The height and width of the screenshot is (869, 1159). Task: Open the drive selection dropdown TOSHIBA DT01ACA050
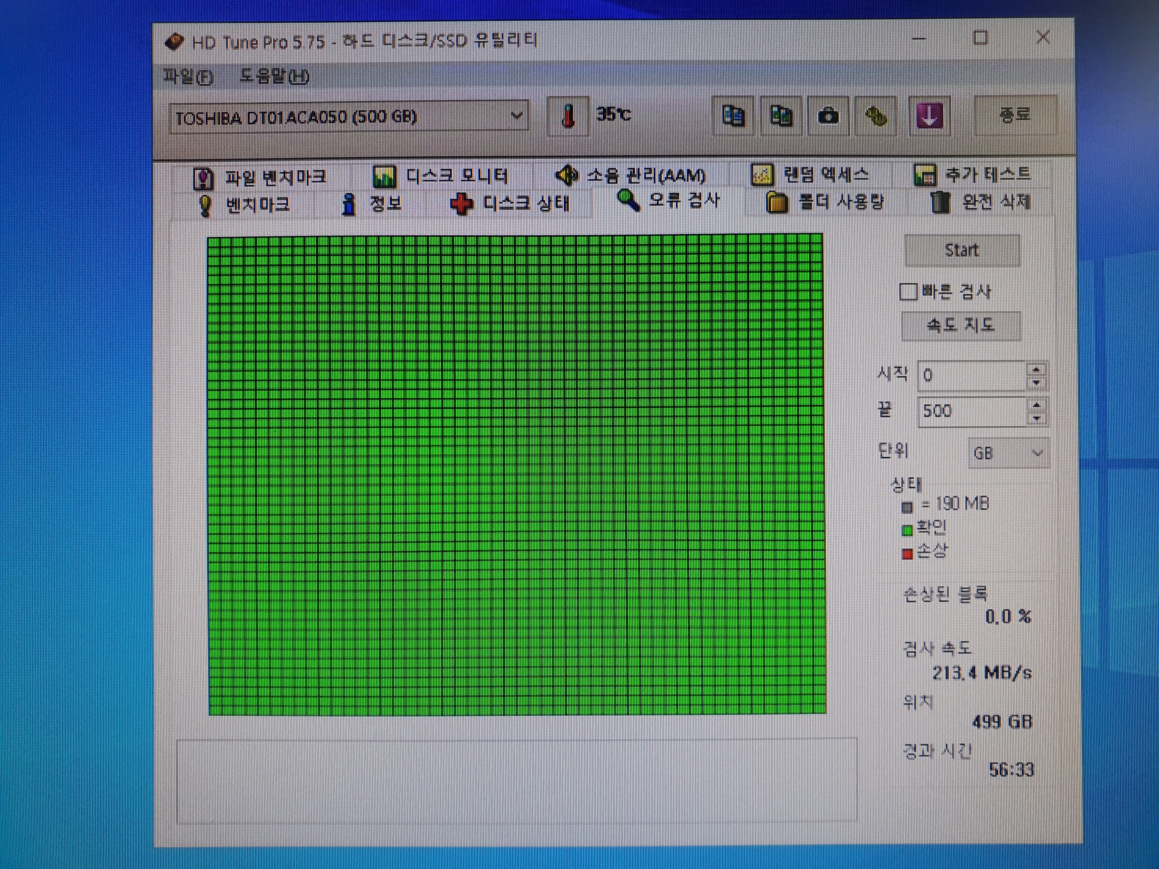(349, 117)
